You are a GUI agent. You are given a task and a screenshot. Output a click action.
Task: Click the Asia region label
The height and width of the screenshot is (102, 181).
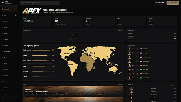pyautogui.click(x=24, y=66)
